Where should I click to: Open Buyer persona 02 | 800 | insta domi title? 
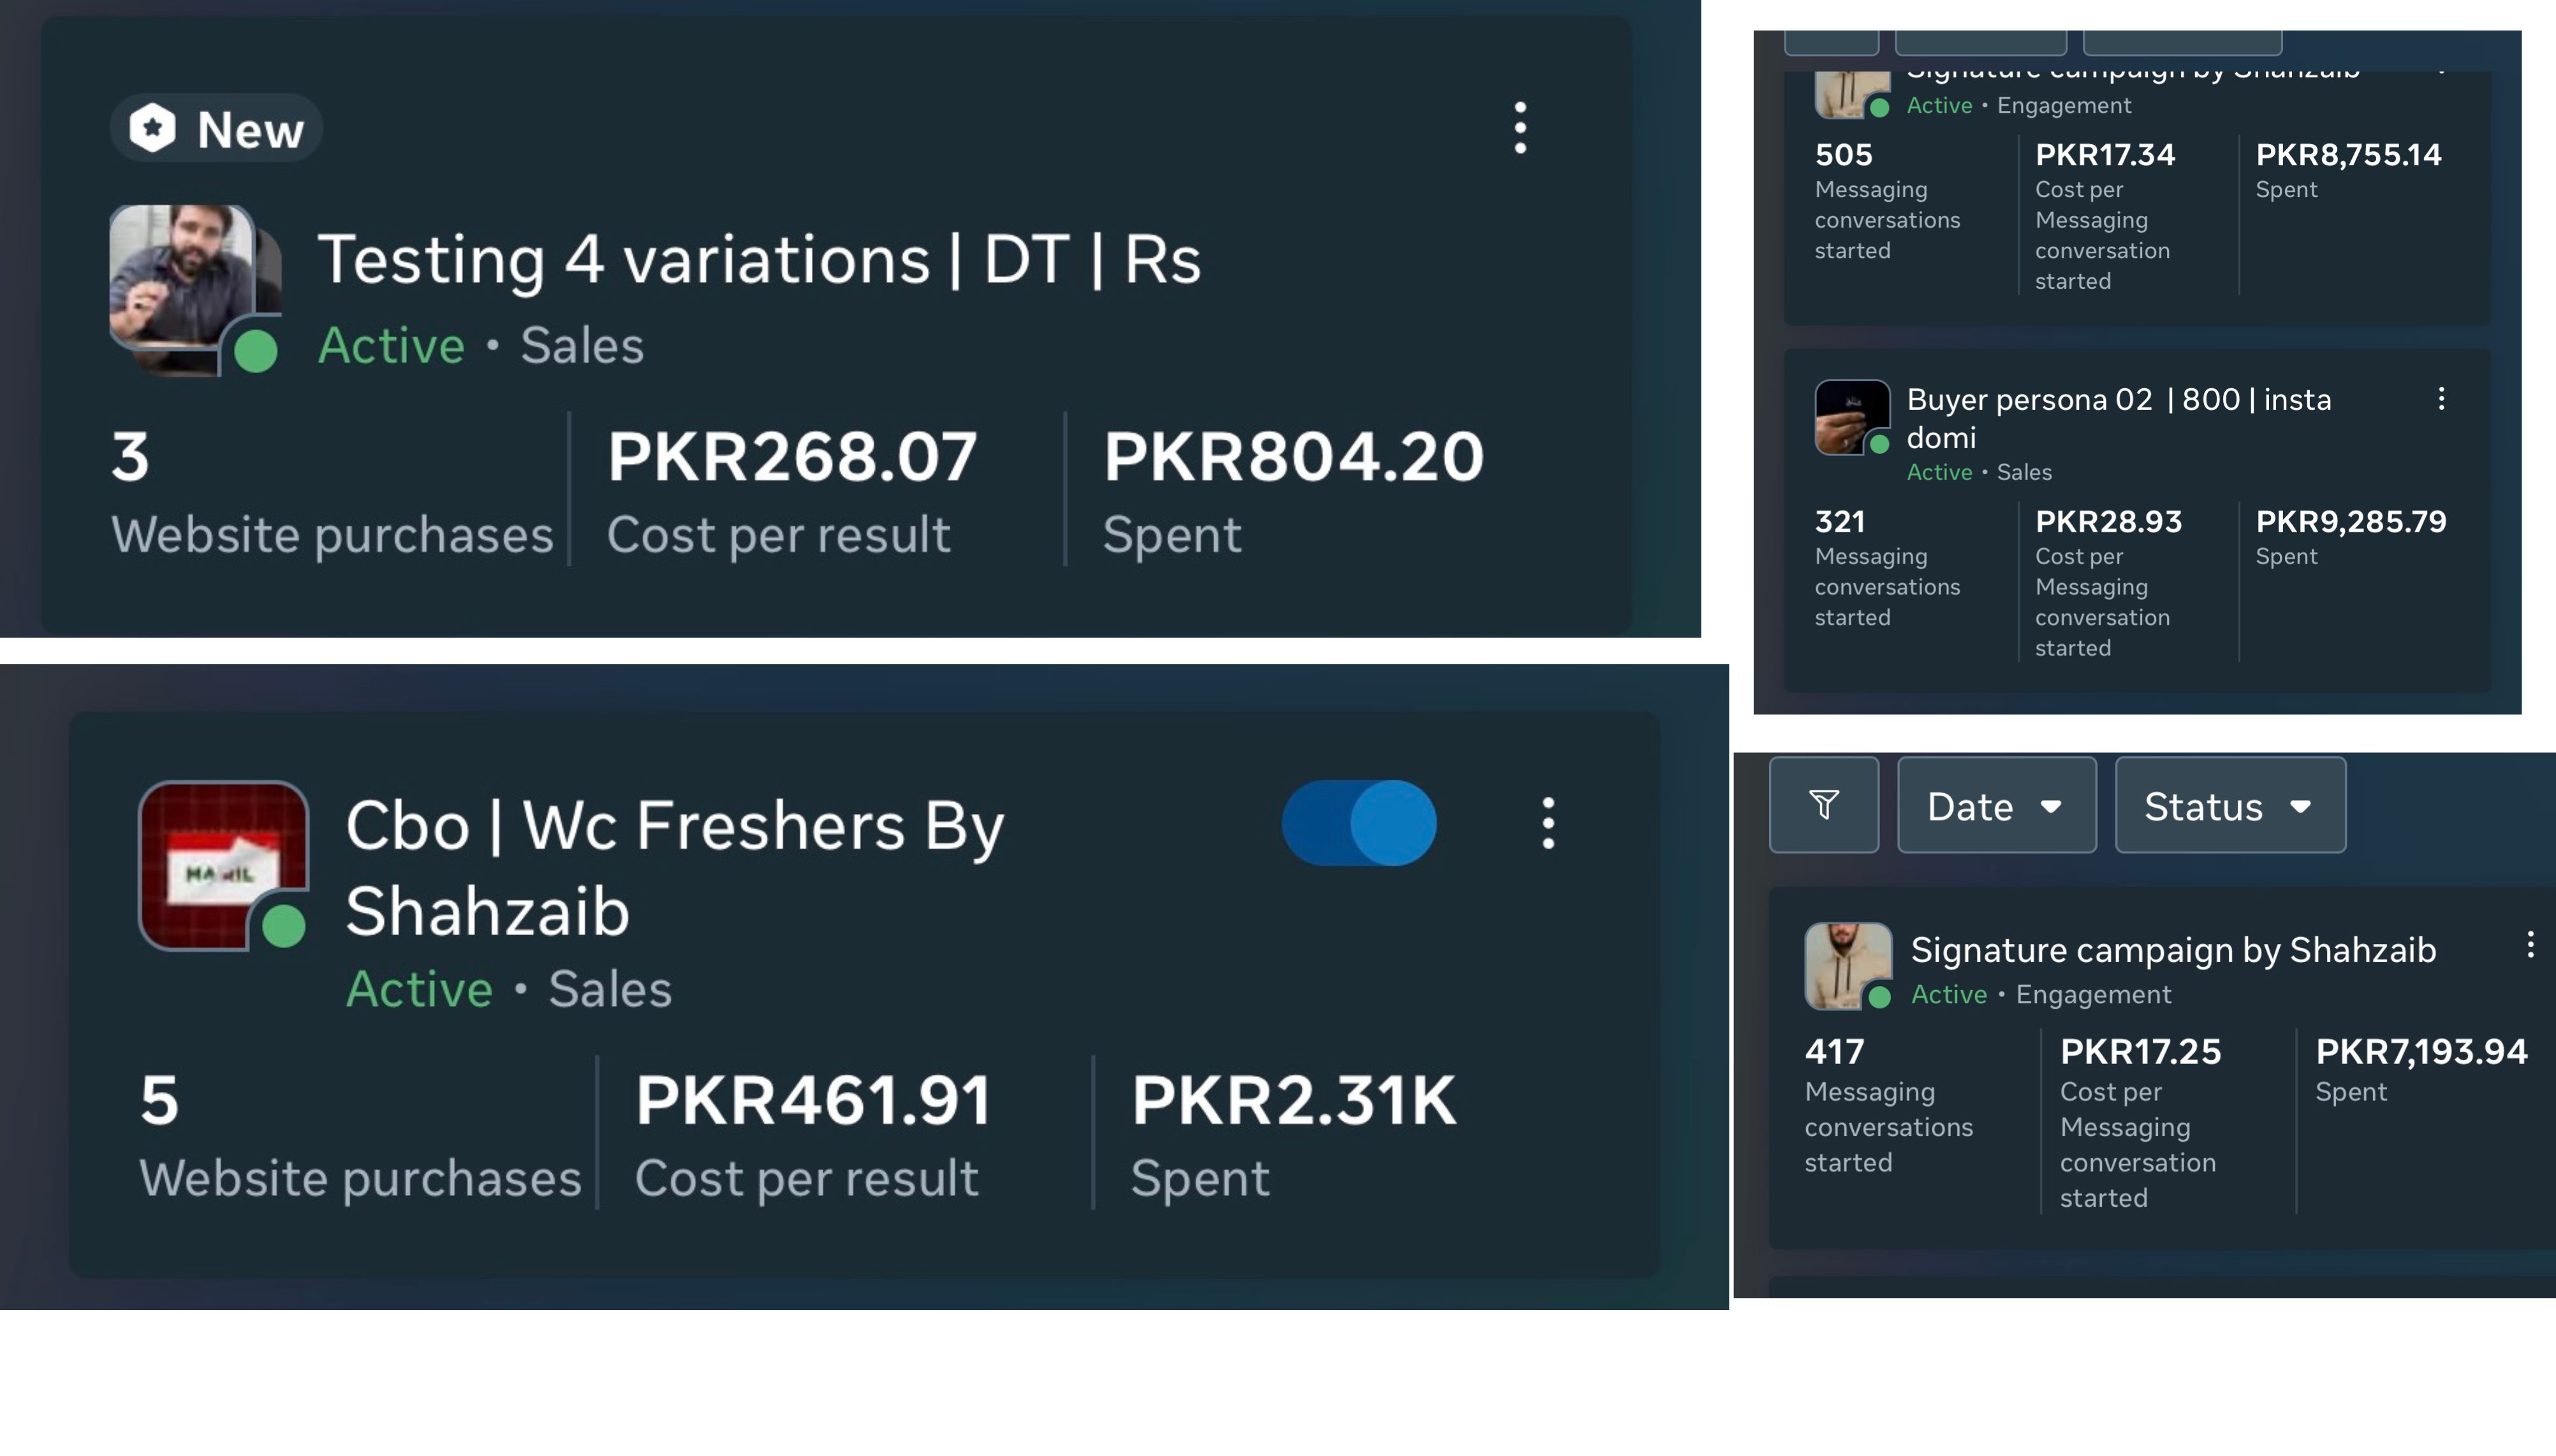tap(2118, 417)
